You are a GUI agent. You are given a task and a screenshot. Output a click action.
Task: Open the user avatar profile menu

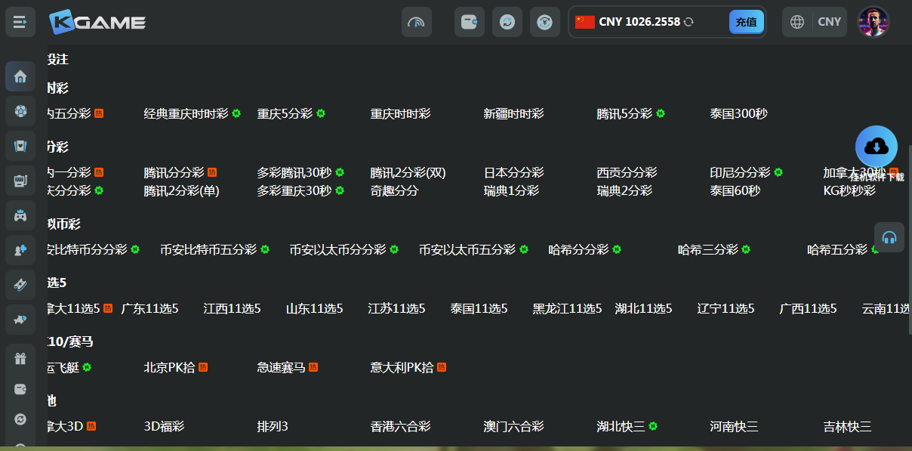click(873, 22)
